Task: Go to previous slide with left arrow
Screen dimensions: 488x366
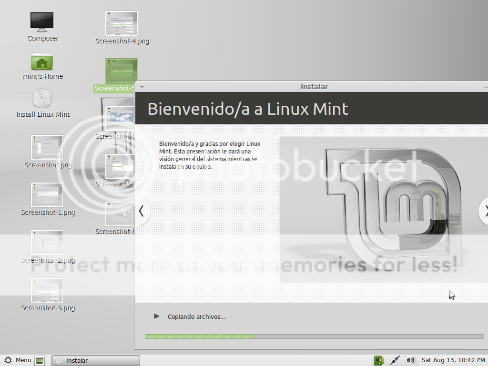Action: pyautogui.click(x=142, y=211)
